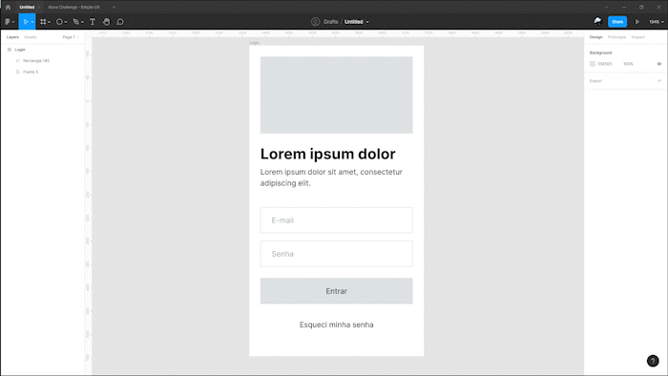Present the prototype with play icon
The height and width of the screenshot is (376, 668).
click(637, 22)
